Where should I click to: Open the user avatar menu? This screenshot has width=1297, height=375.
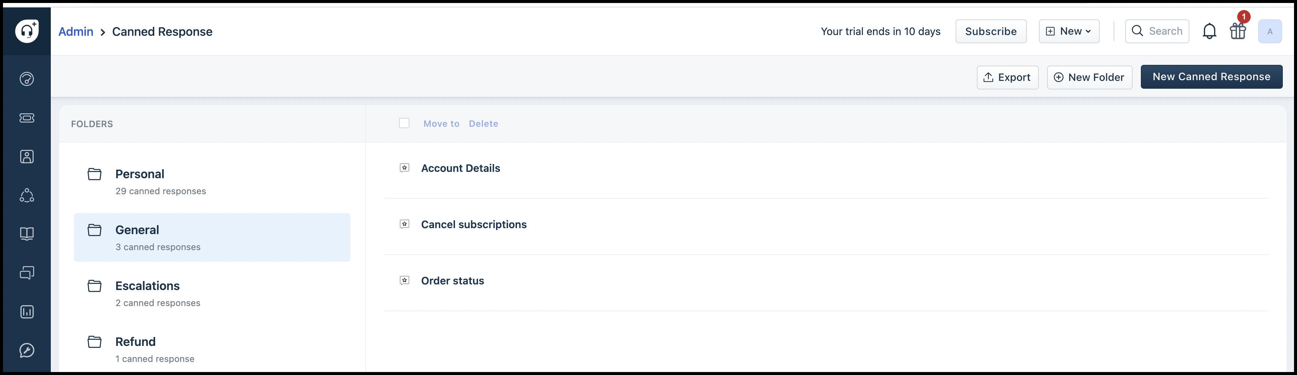[1269, 31]
